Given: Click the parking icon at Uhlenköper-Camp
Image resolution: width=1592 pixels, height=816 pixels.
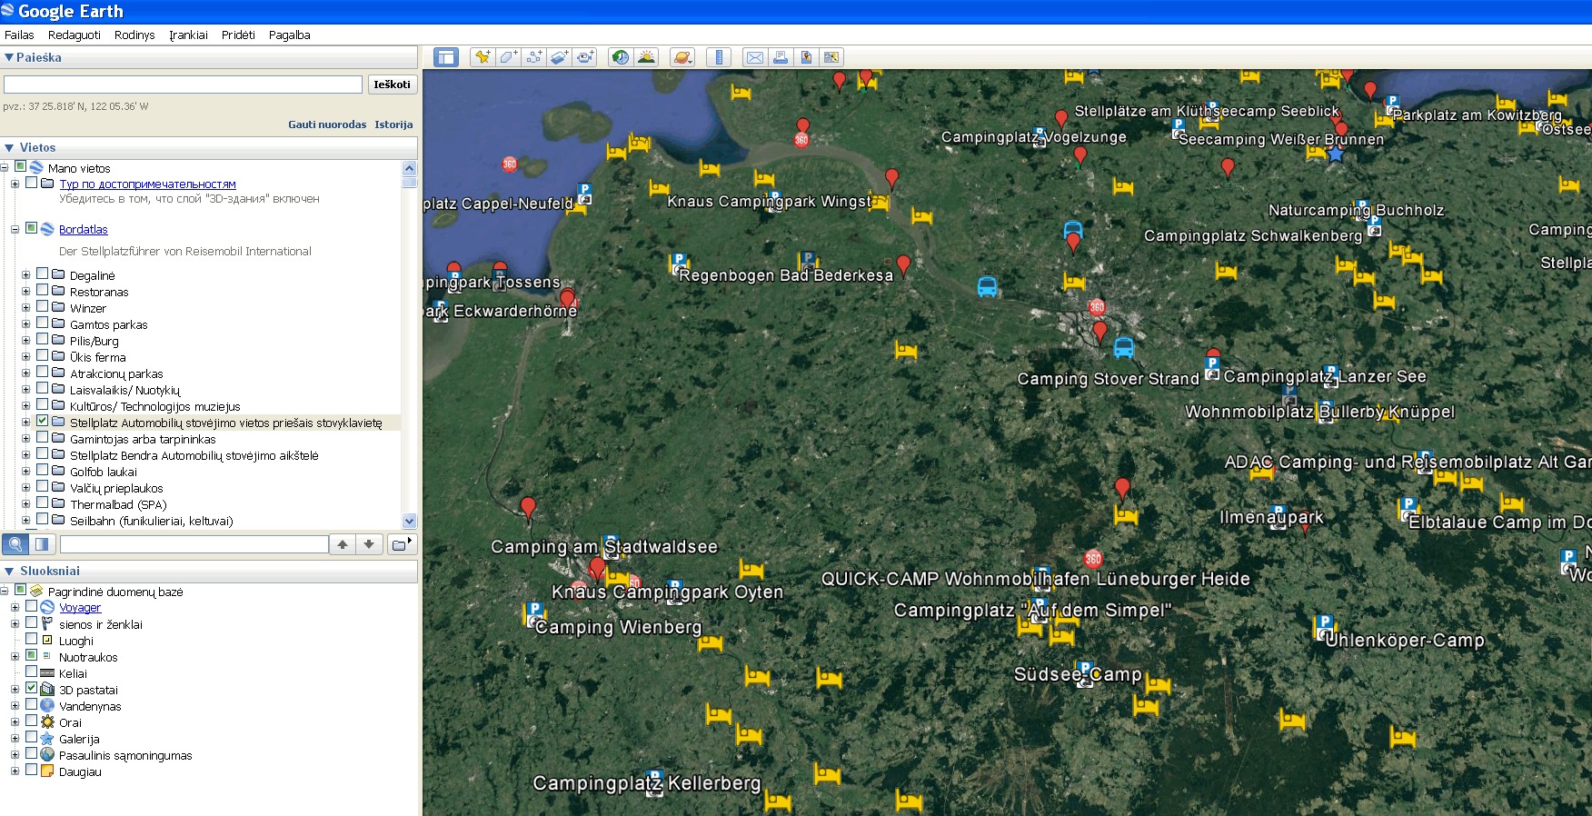Looking at the screenshot, I should [x=1324, y=627].
